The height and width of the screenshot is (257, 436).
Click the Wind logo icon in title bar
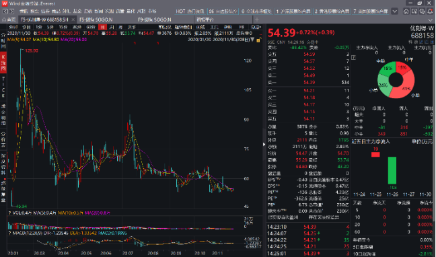pos(5,3)
